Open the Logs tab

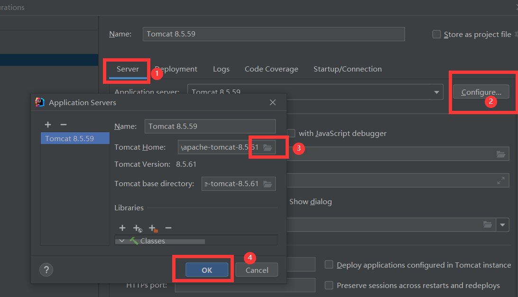221,69
